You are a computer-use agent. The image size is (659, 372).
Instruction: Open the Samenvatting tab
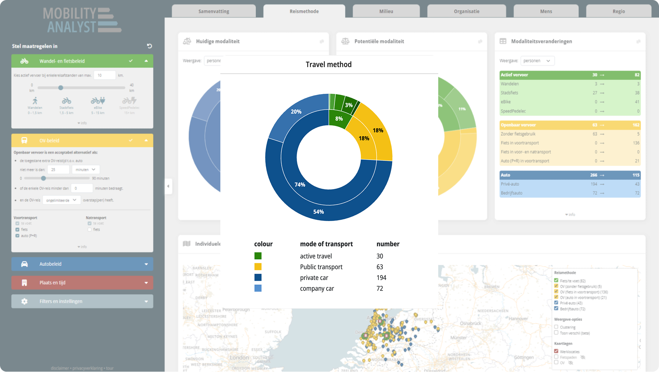[213, 12]
